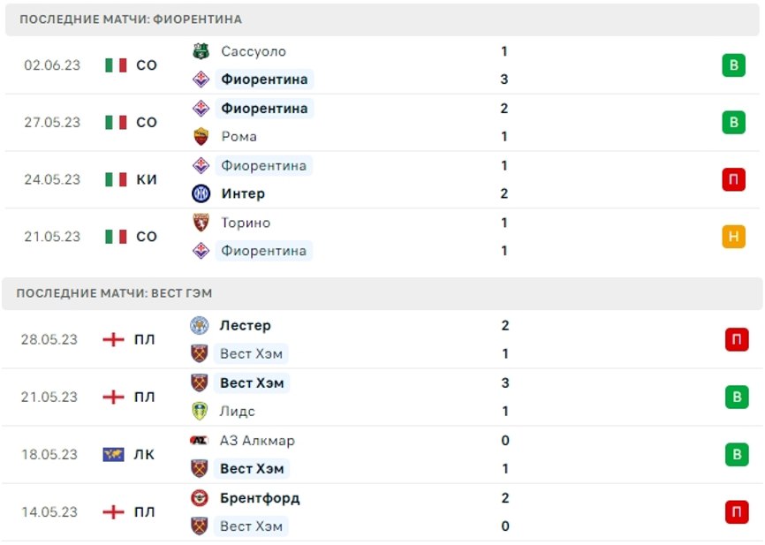Viewport: 765px width, 545px height.
Task: Click red П badge for Brentford match
Action: click(x=737, y=512)
